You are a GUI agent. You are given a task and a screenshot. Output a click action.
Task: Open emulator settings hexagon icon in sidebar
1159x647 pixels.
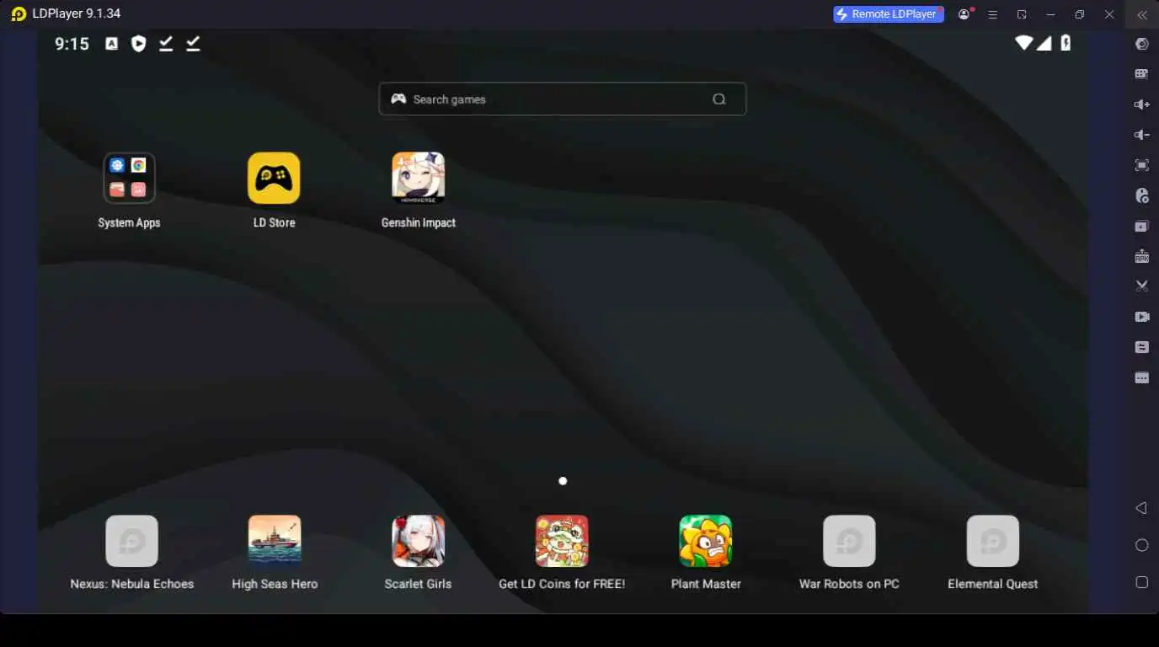click(1142, 44)
